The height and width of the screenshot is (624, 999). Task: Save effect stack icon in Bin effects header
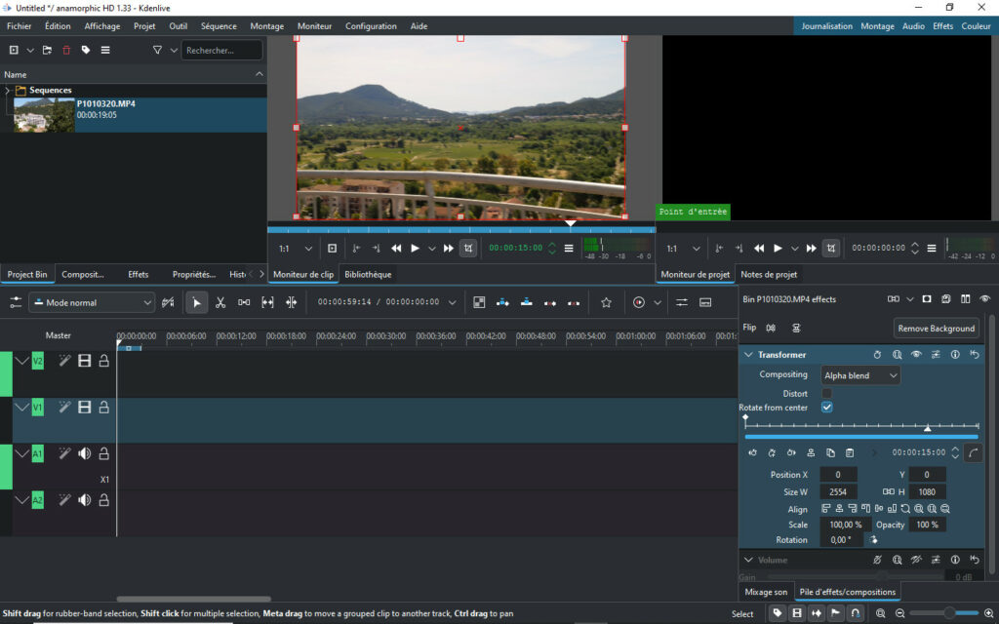[946, 299]
